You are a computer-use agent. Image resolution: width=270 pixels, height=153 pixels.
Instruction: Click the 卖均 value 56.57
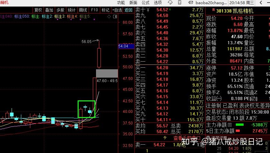162,126
